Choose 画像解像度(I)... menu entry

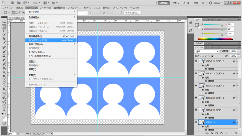[x=51, y=36]
